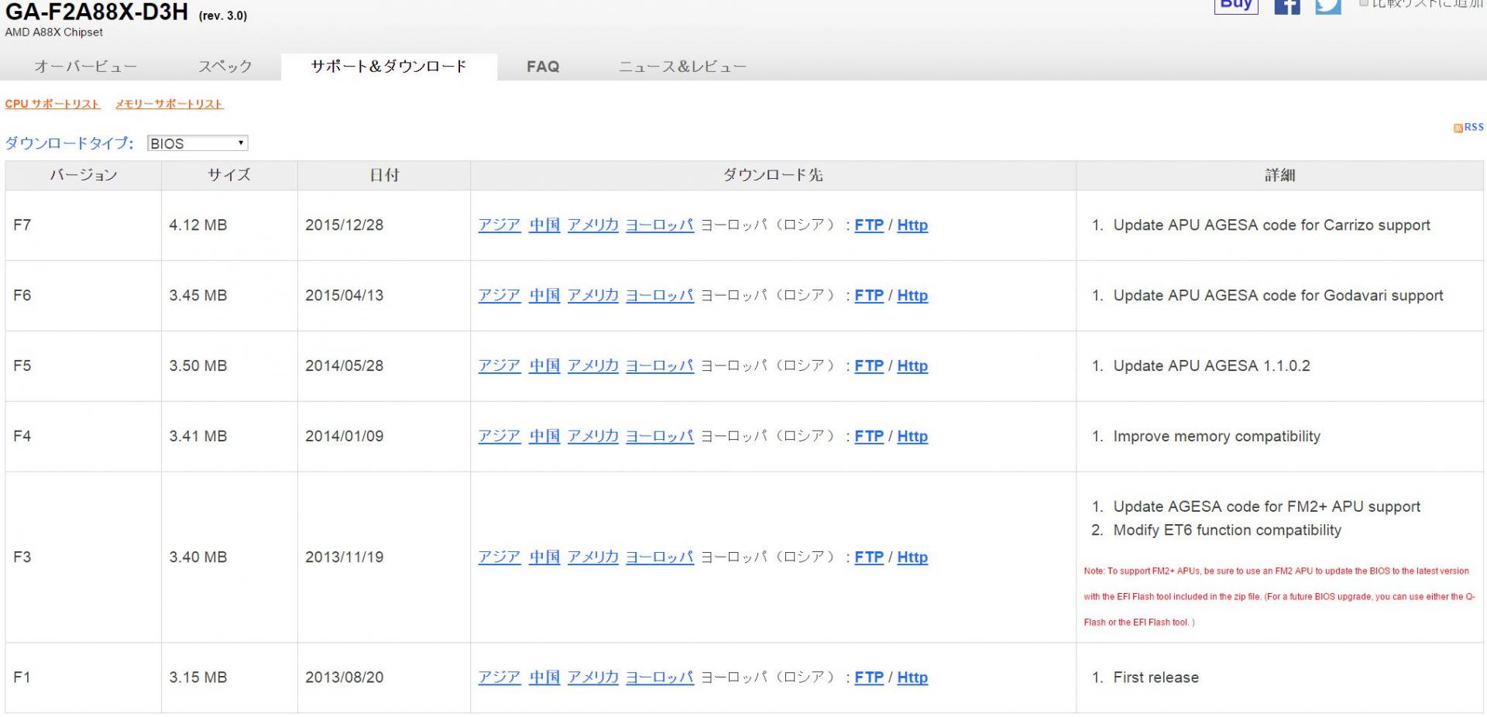Viewport: 1487px width, 717px height.
Task: Click FTP link in F5 row
Action: [869, 366]
